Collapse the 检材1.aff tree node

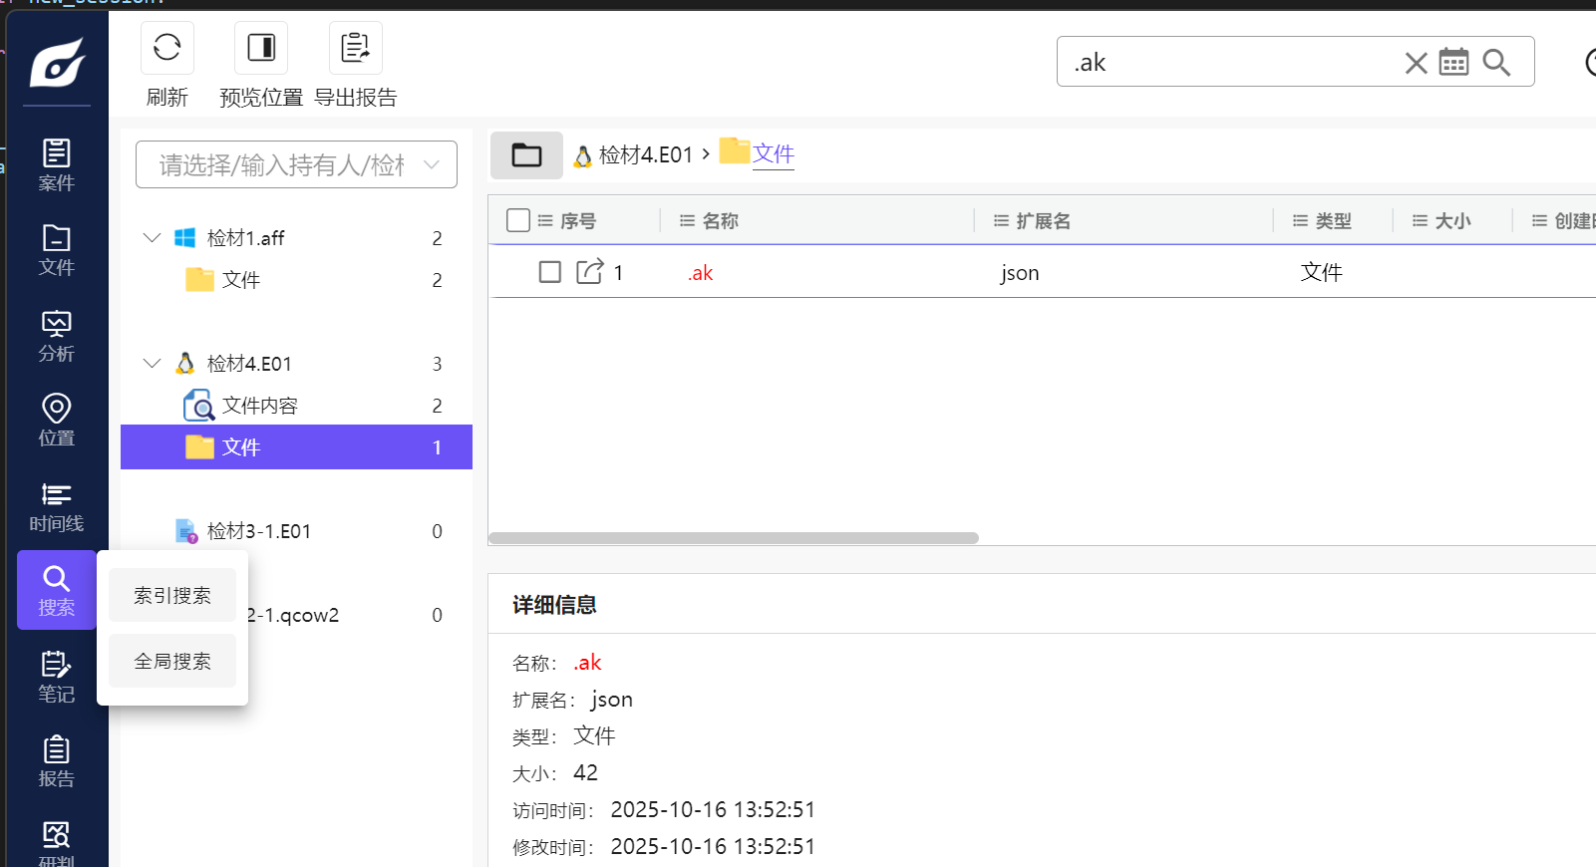(x=152, y=237)
